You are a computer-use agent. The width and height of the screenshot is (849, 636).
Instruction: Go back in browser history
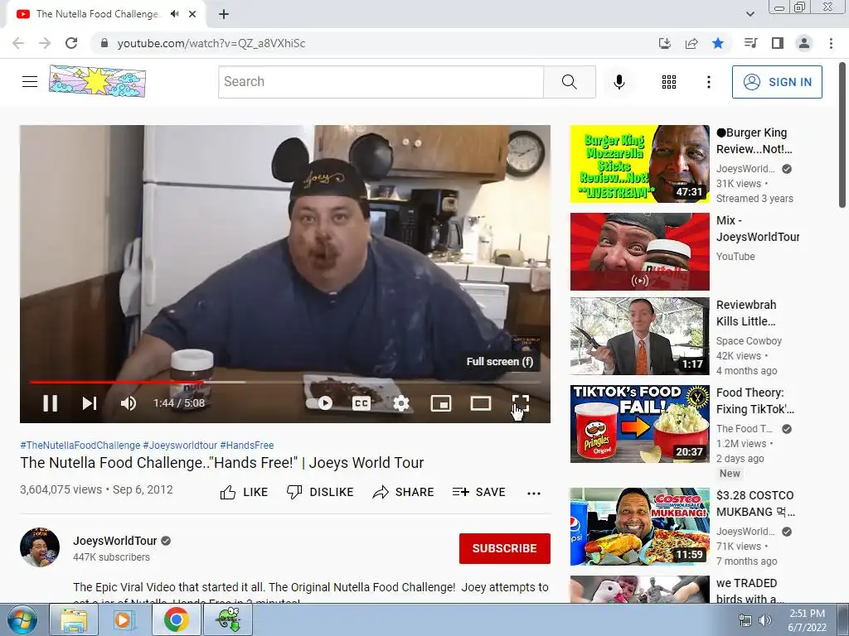(18, 43)
